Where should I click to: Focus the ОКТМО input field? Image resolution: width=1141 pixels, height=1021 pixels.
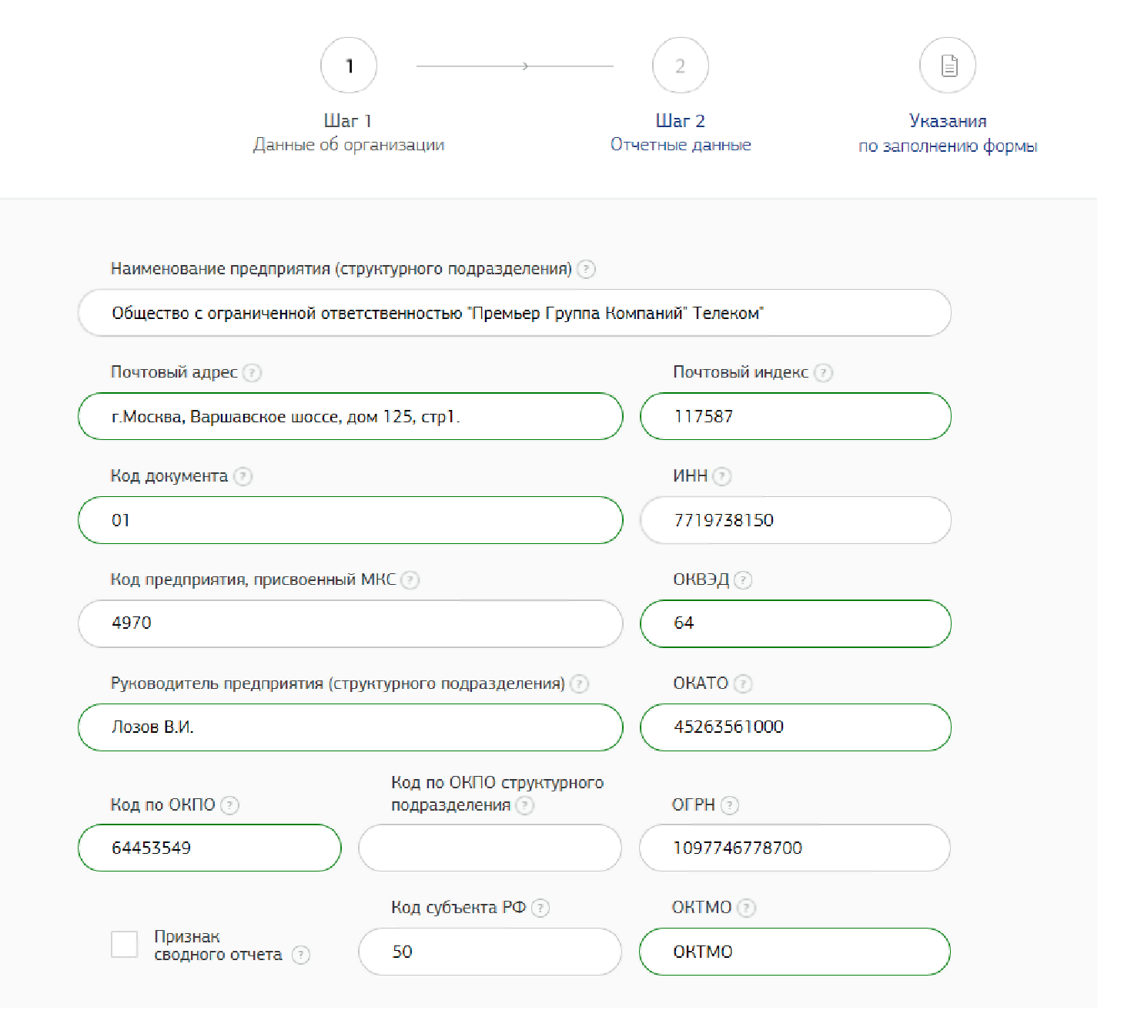click(795, 952)
